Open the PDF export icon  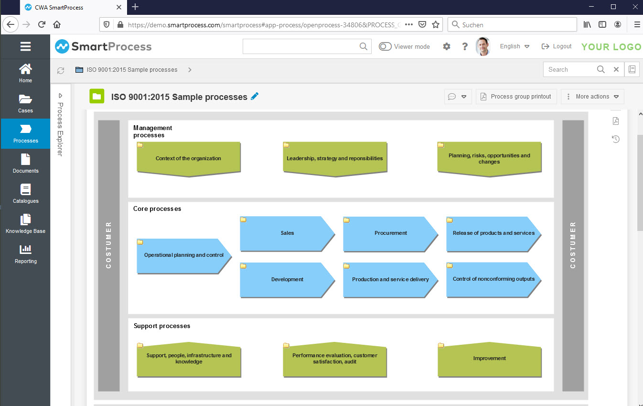tap(615, 121)
